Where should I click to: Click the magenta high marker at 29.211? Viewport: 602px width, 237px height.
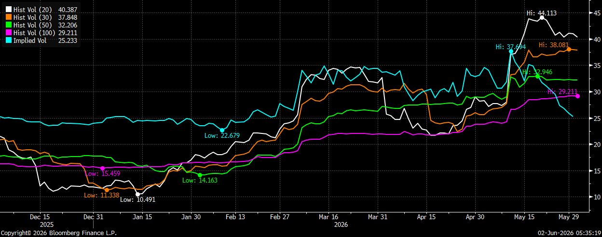pos(578,96)
